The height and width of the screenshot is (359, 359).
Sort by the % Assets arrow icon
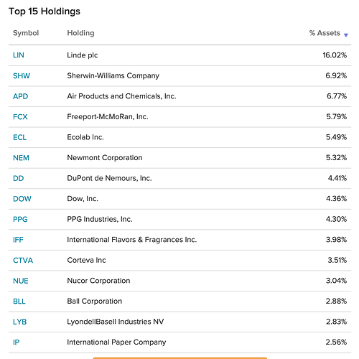click(x=346, y=35)
